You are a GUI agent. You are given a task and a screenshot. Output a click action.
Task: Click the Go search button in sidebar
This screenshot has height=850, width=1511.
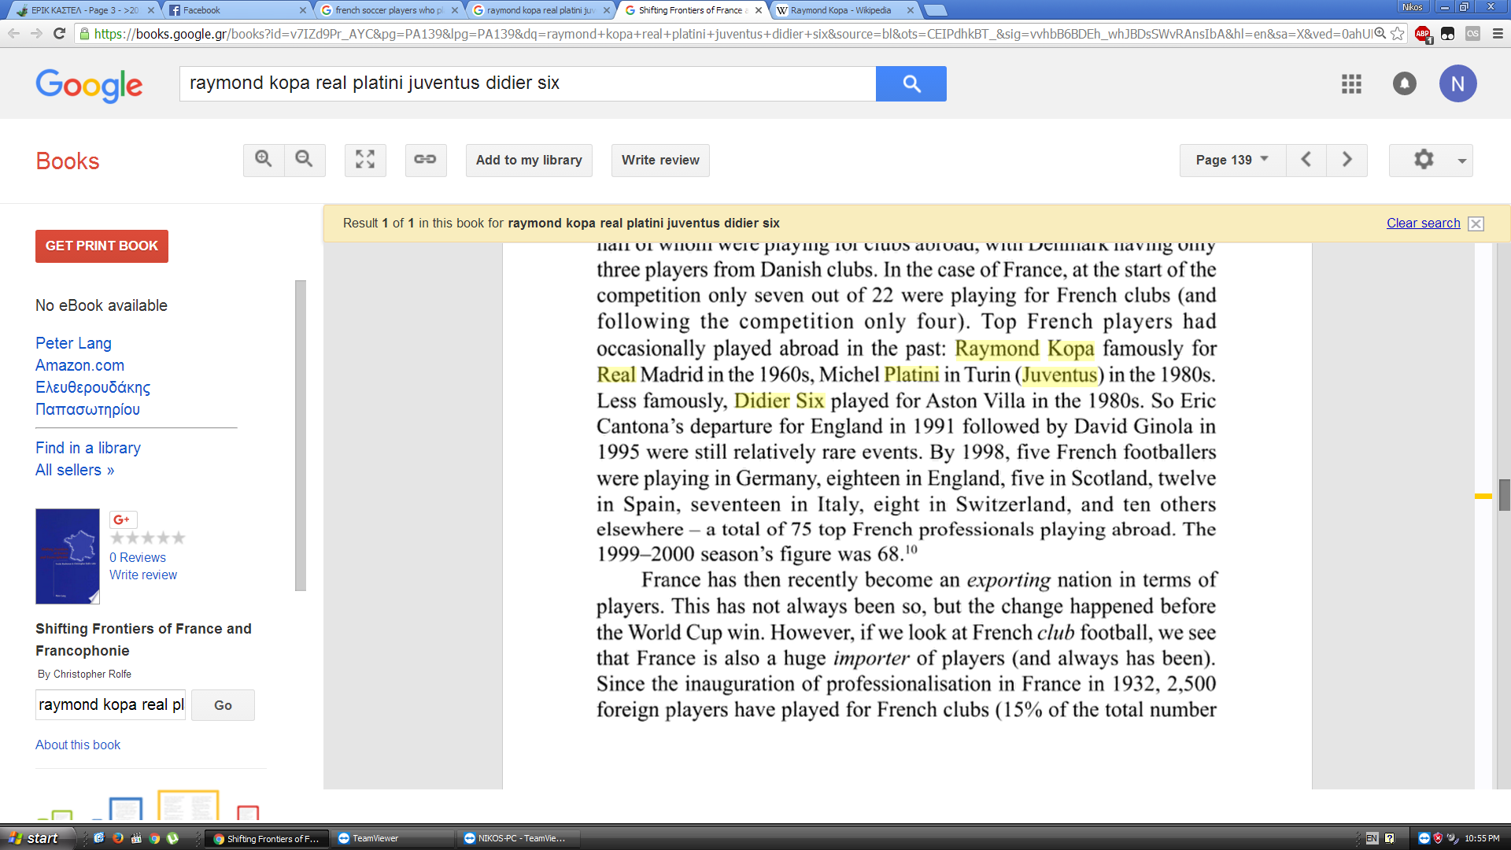tap(223, 705)
